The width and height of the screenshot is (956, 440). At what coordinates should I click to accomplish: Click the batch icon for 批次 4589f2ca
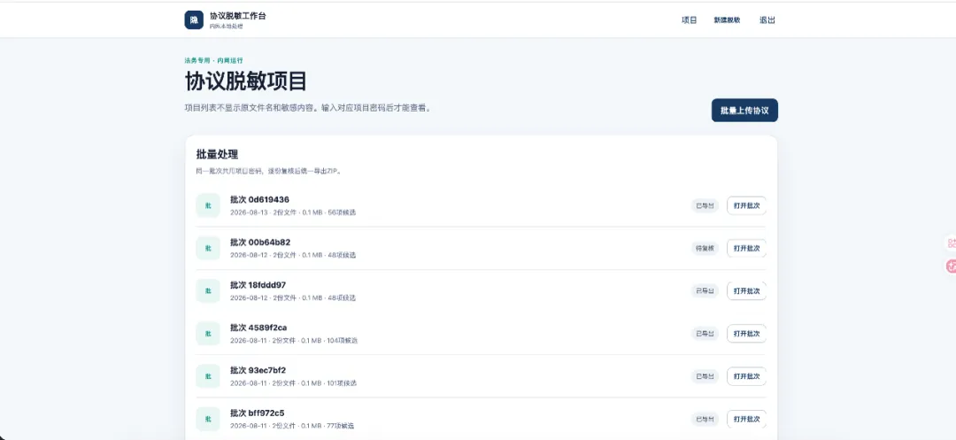208,334
